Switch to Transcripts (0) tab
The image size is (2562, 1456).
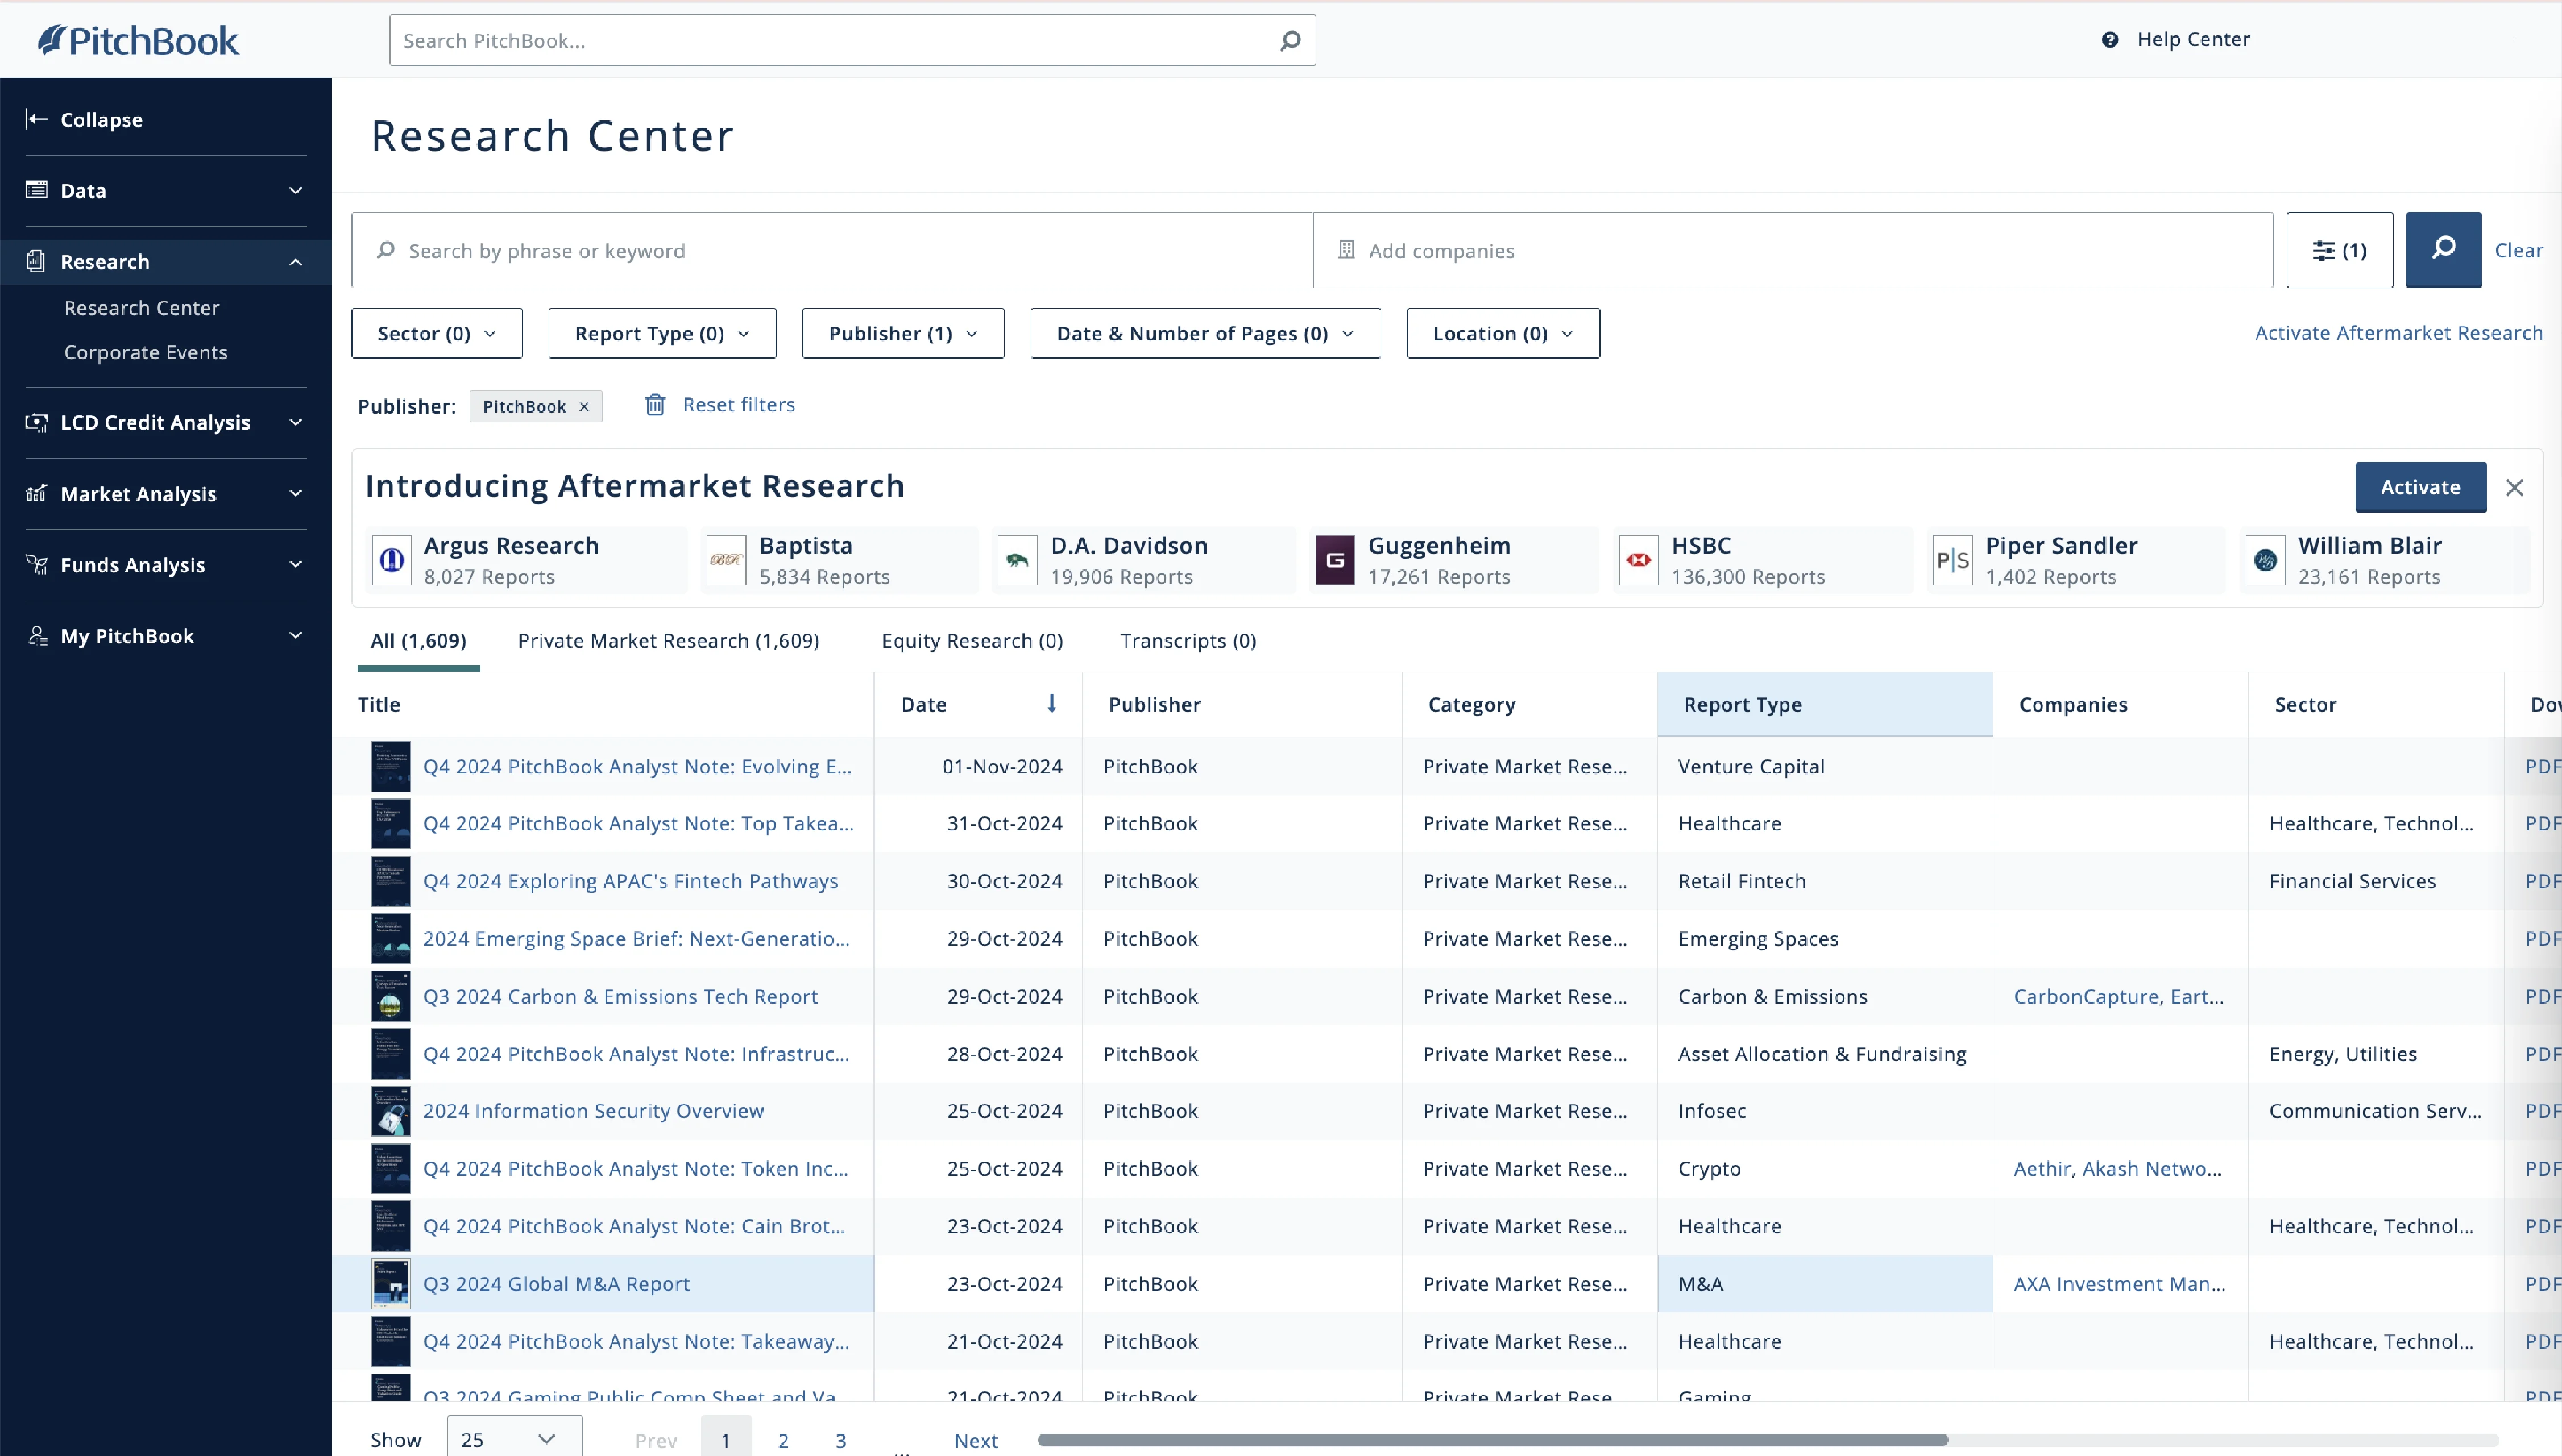[x=1187, y=641]
